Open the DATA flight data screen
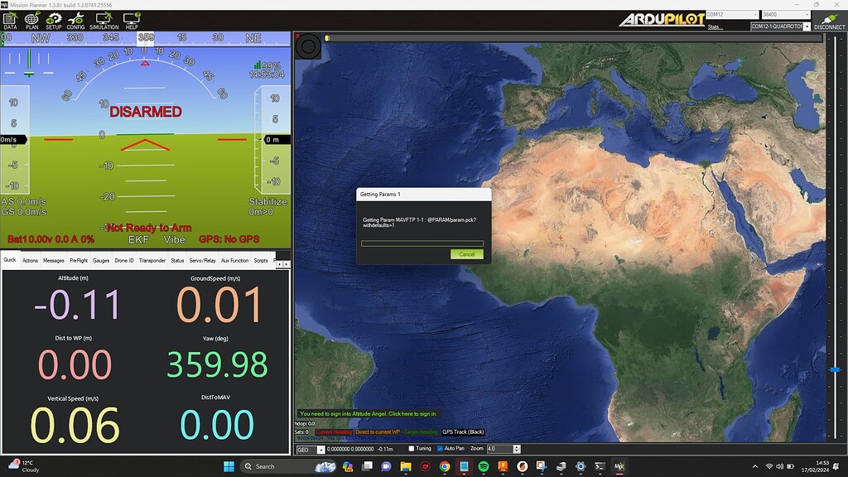 click(x=10, y=21)
